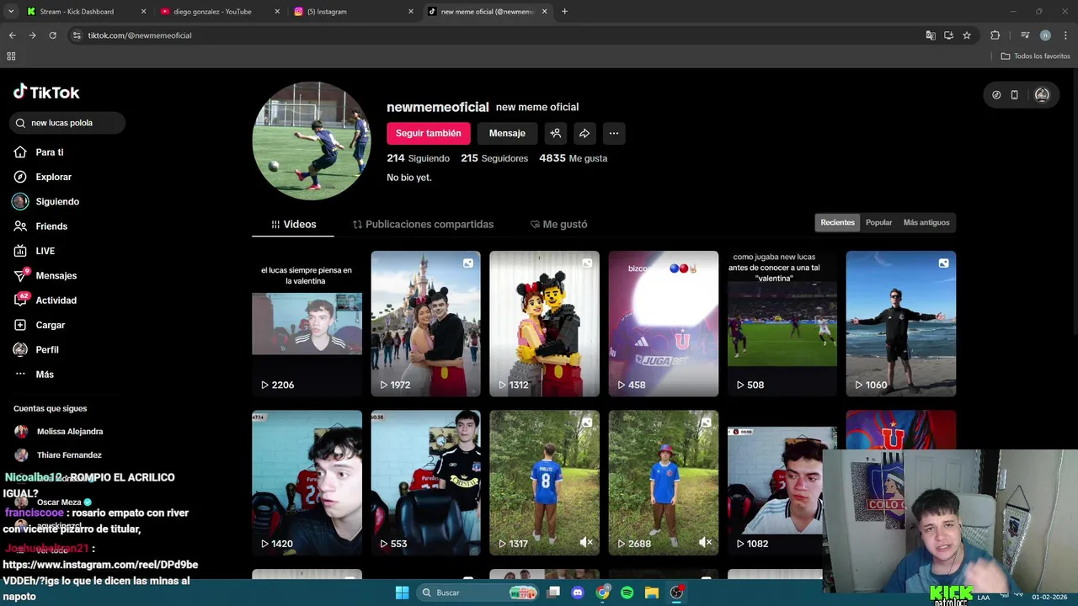Select the Recientes sort option
The width and height of the screenshot is (1078, 606).
click(837, 222)
